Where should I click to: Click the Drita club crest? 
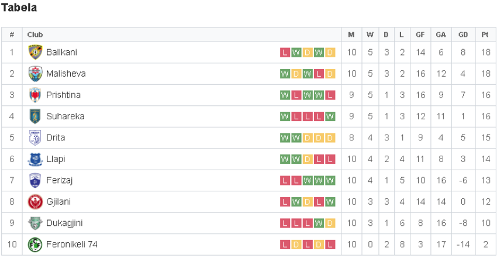[35, 137]
